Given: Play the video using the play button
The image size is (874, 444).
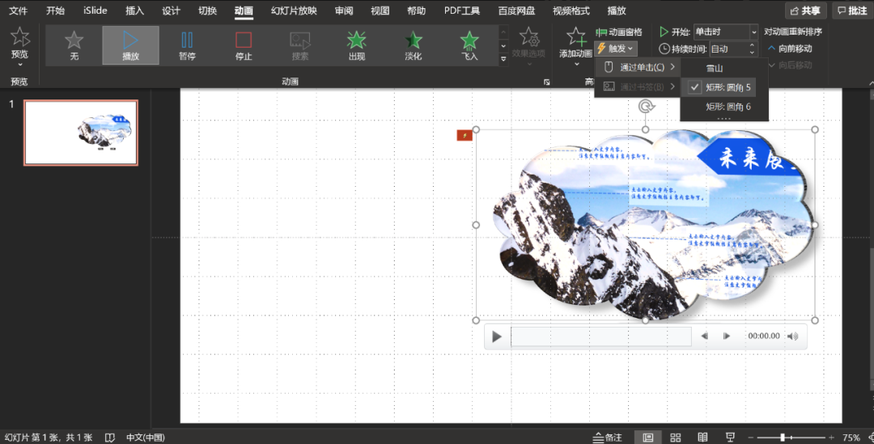Looking at the screenshot, I should [x=497, y=336].
